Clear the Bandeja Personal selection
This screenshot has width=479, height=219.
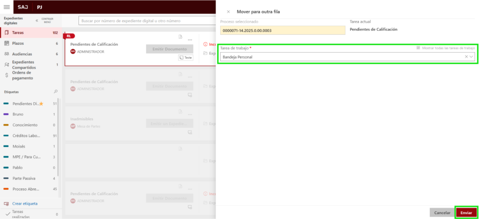[466, 57]
